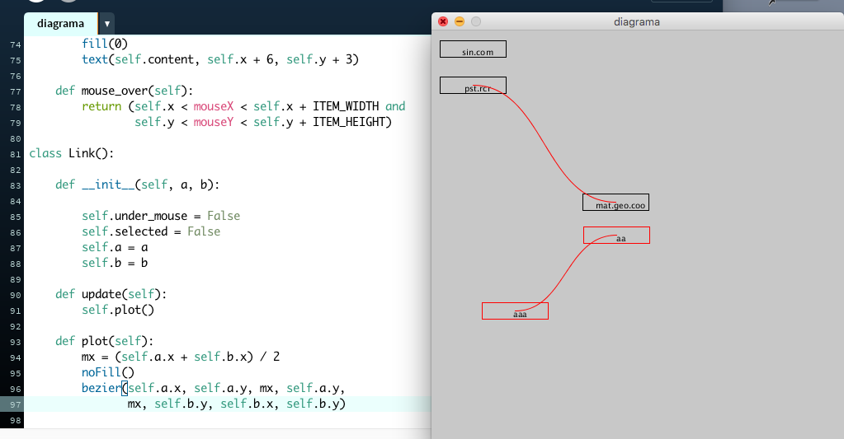Viewport: 844px width, 439px height.
Task: Click the sin.com node box
Action: click(x=473, y=49)
